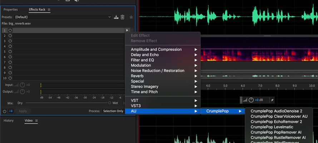Toggle power for effect slot 5
318x143 pixels.
click(x=10, y=51)
